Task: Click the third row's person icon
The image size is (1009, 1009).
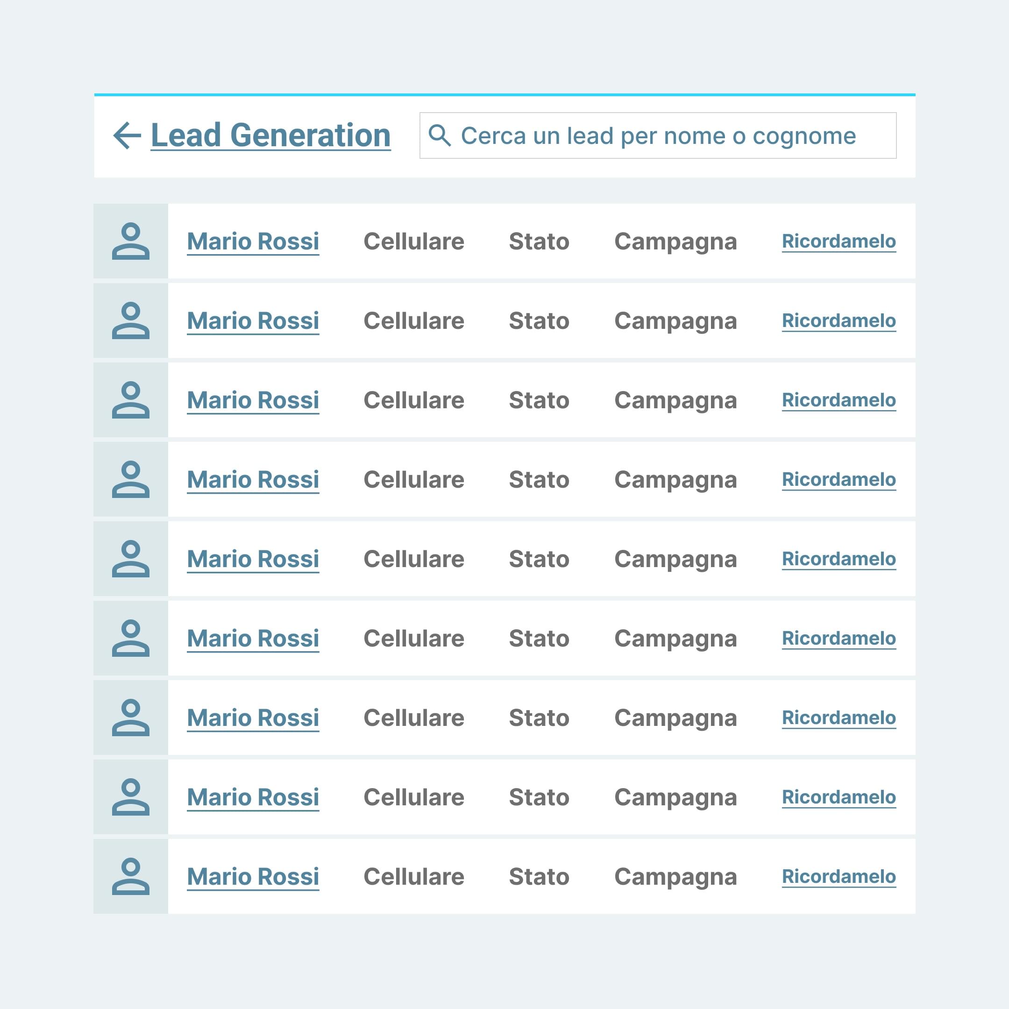Action: 131,400
